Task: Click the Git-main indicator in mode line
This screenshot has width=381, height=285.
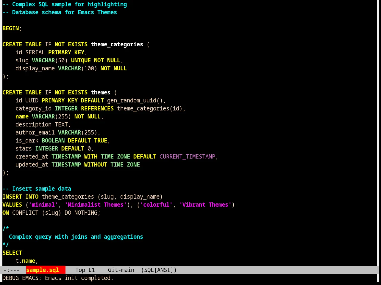Action: (121, 270)
